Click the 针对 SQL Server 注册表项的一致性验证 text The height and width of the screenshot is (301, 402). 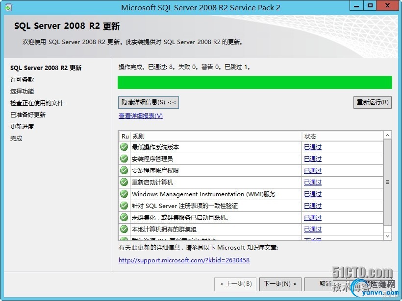pyautogui.click(x=185, y=206)
